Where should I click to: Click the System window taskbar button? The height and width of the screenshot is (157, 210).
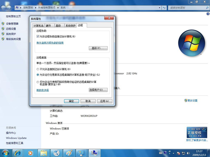pyautogui.click(x=95, y=153)
